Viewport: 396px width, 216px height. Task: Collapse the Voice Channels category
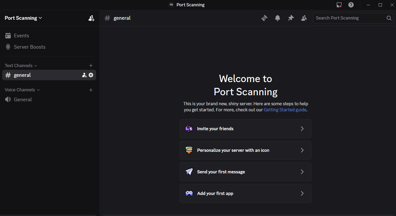[22, 90]
